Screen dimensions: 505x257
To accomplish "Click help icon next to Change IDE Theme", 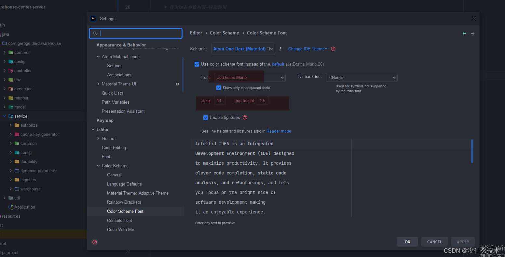I will click(x=333, y=49).
